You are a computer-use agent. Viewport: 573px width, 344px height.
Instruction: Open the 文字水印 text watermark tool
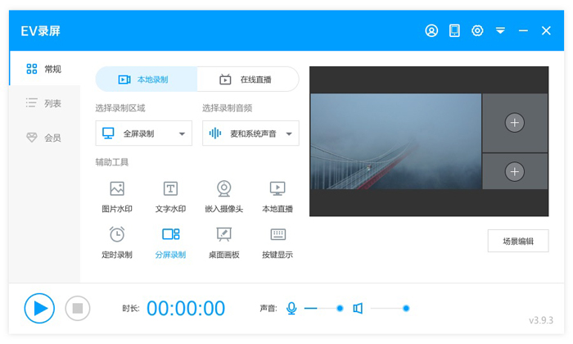[170, 197]
